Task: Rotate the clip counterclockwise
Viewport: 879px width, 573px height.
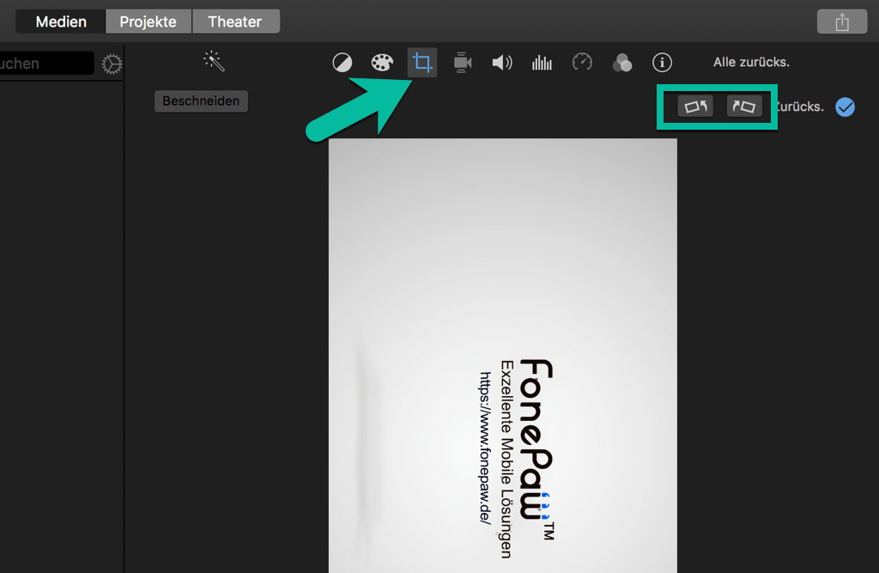Action: tap(695, 106)
